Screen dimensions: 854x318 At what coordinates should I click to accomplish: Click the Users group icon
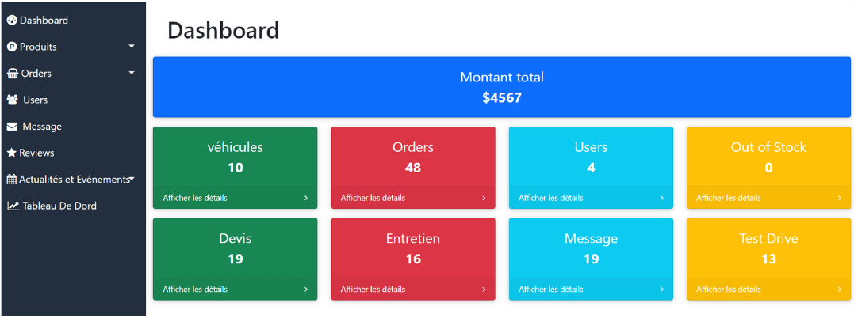pos(13,100)
